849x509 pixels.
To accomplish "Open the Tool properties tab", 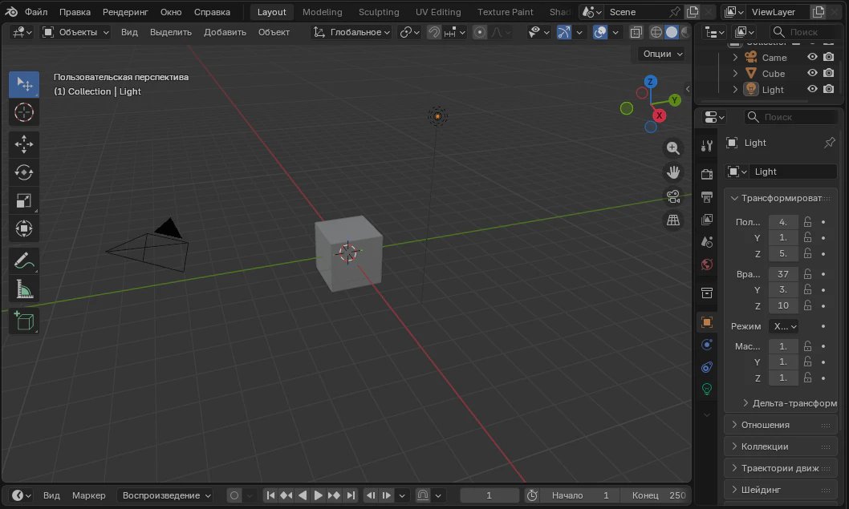I will click(x=707, y=145).
